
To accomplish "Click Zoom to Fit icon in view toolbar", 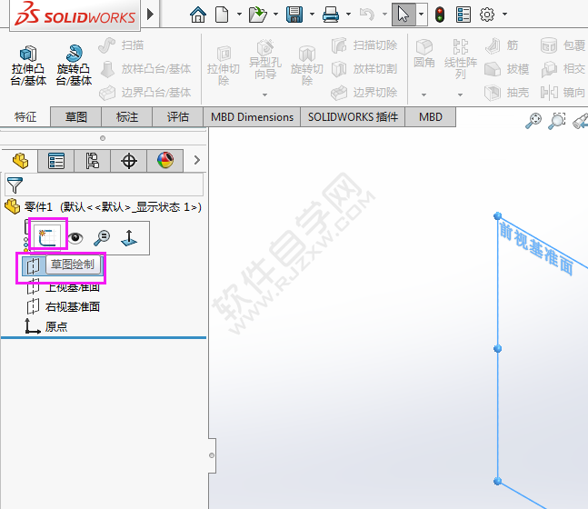I will coord(533,120).
